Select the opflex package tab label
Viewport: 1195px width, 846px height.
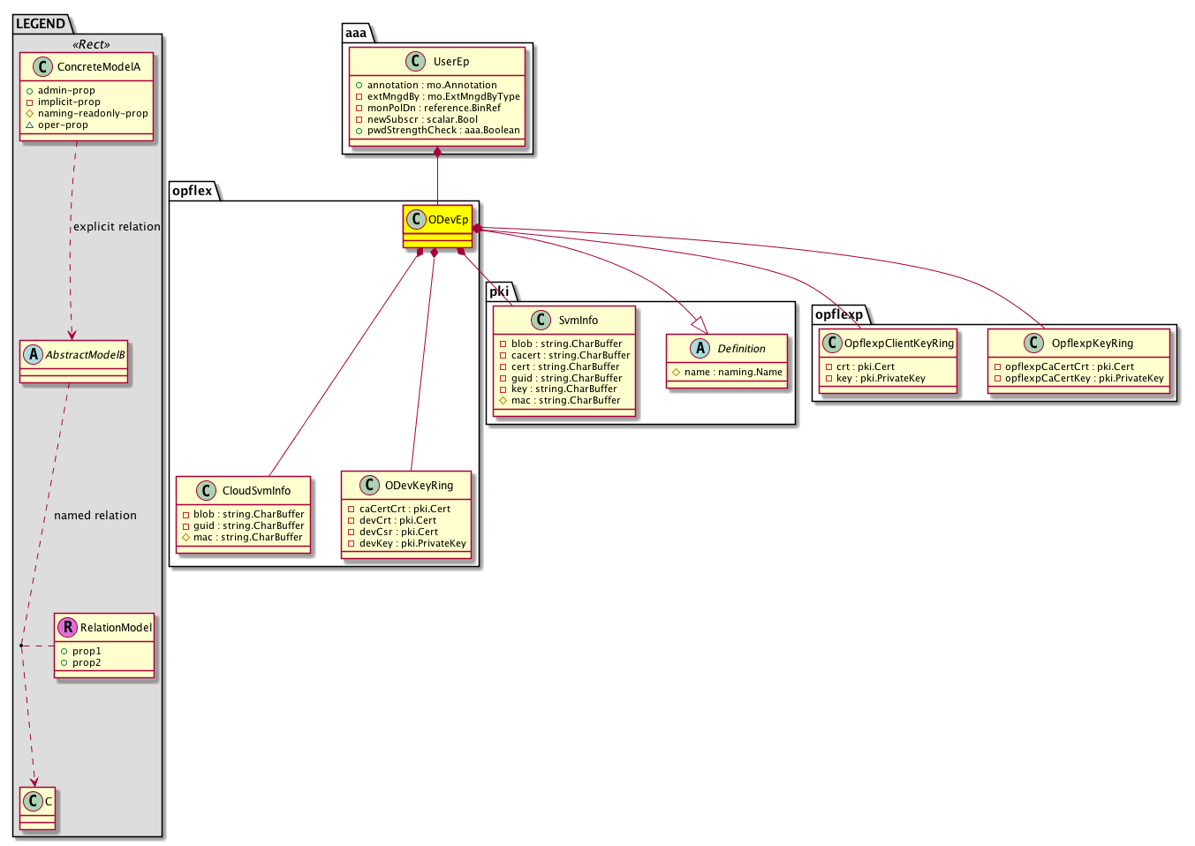(x=192, y=191)
